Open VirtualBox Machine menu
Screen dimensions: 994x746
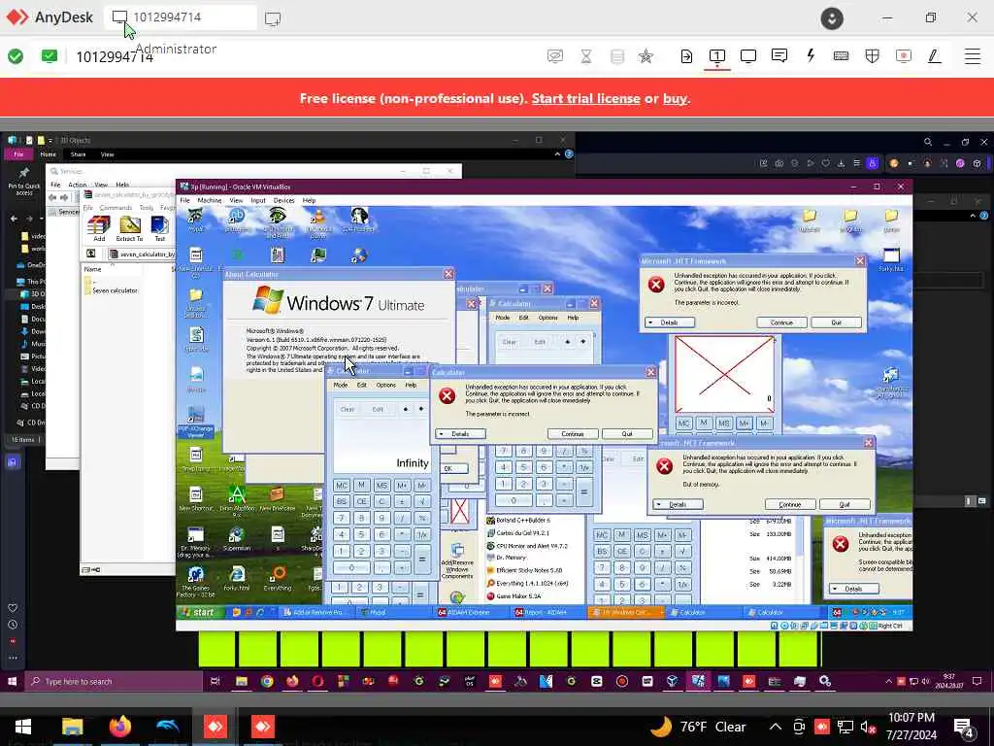tap(210, 200)
